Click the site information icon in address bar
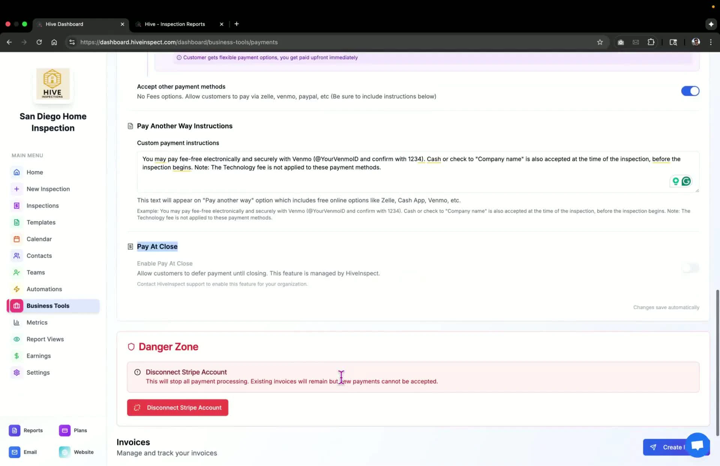The image size is (720, 466). coord(72,42)
